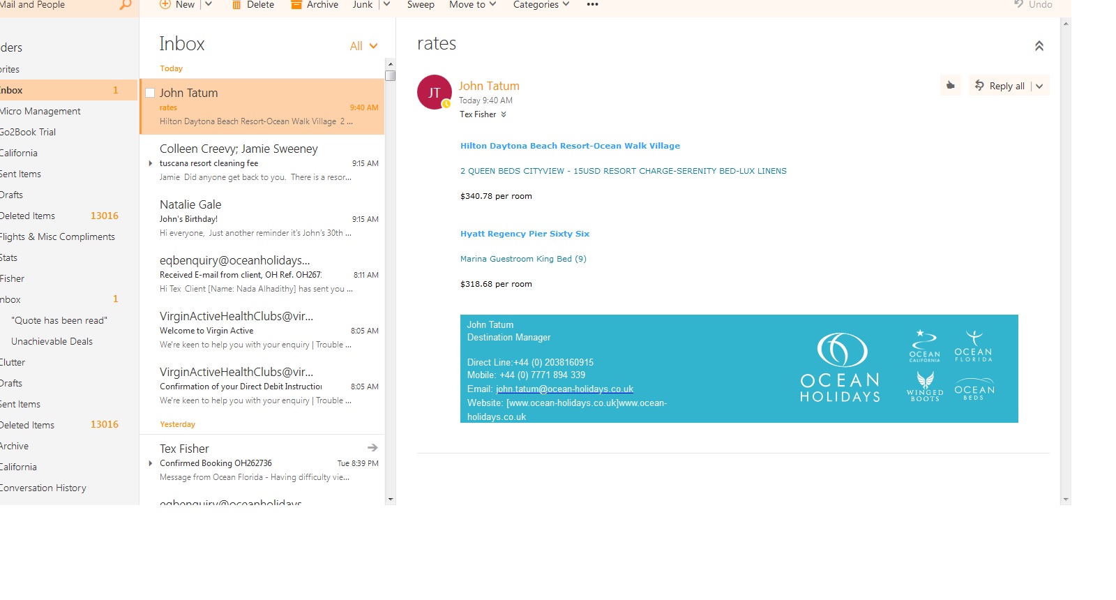
Task: Select the John Tatum message checkbox
Action: (x=150, y=93)
